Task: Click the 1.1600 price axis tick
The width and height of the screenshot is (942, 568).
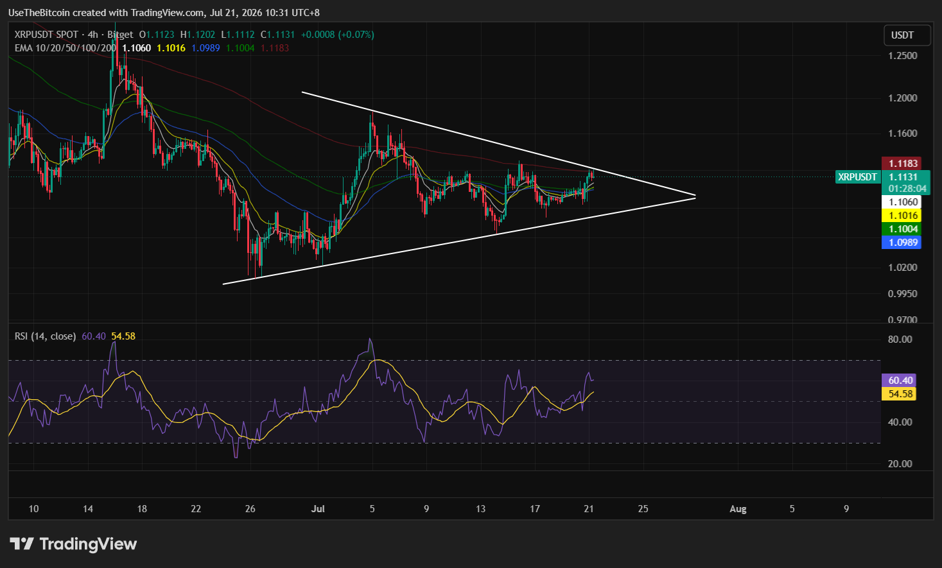Action: [902, 133]
